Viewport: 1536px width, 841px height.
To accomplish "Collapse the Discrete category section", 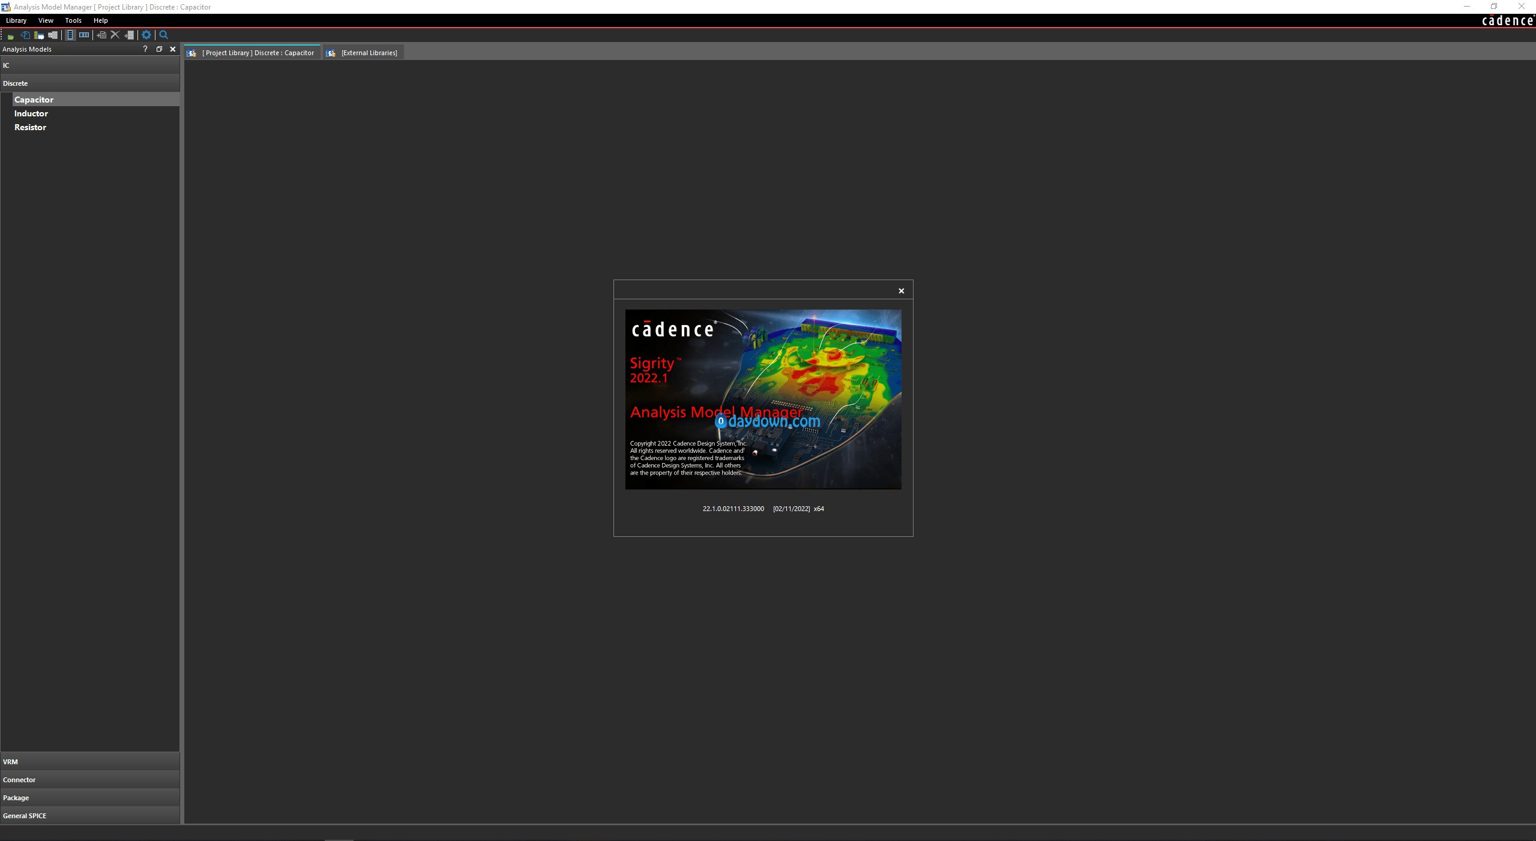I will 90,83.
